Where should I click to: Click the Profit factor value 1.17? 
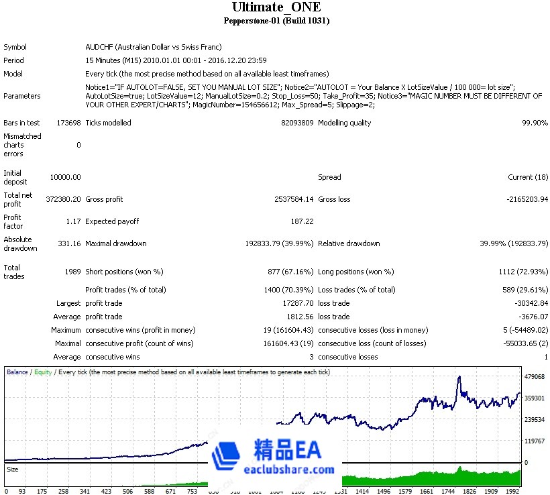tap(73, 221)
